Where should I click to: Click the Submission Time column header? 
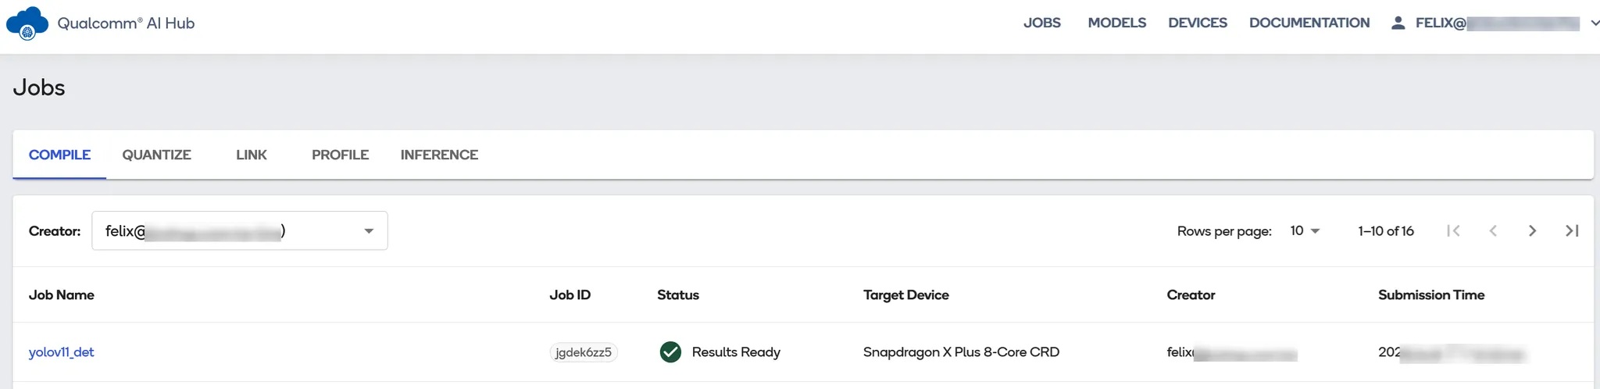tap(1431, 294)
